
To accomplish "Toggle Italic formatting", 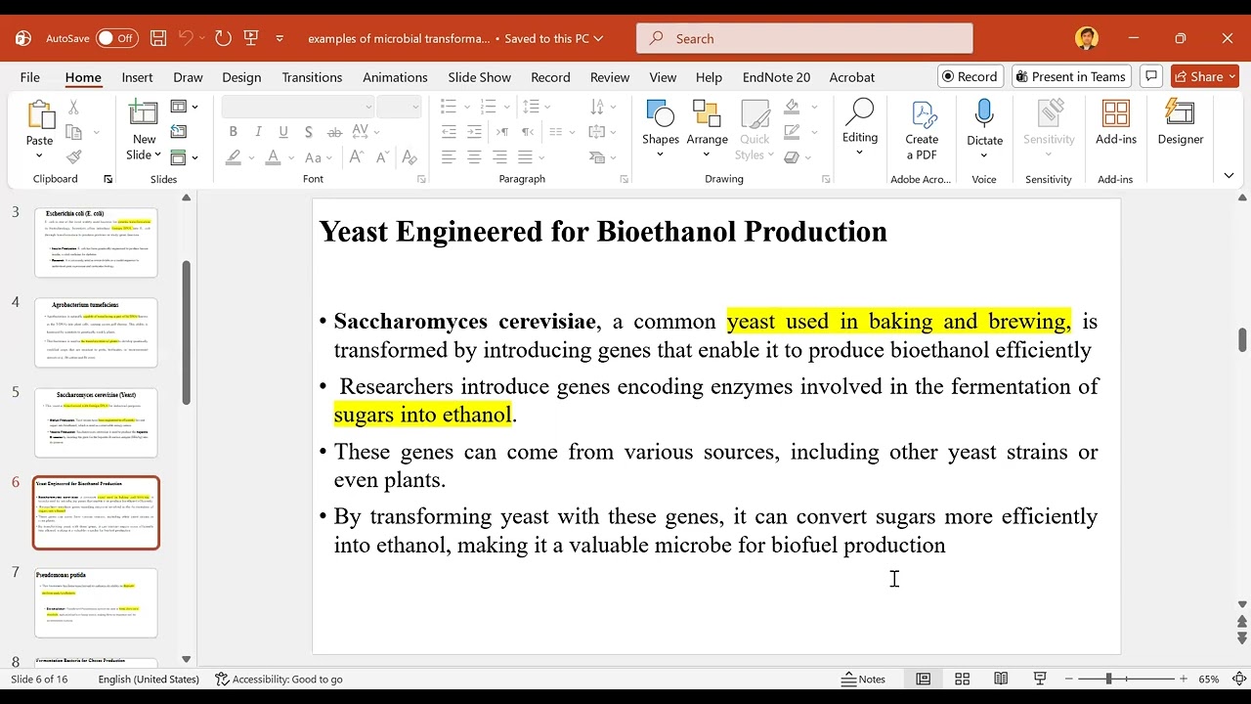I will pyautogui.click(x=258, y=132).
